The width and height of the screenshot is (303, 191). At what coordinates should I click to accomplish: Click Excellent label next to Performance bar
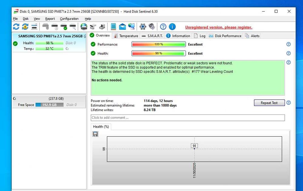pos(195,44)
